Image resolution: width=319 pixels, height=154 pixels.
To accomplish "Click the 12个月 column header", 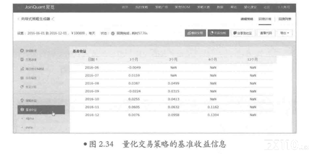I will click(252, 59).
